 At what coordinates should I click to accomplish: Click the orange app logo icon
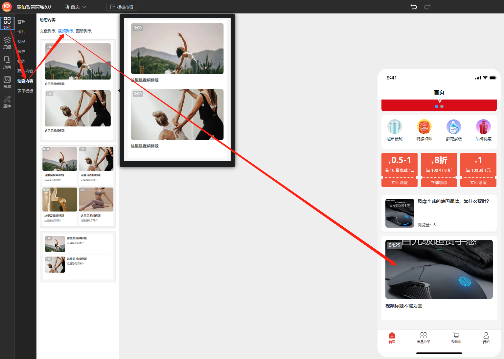point(7,7)
